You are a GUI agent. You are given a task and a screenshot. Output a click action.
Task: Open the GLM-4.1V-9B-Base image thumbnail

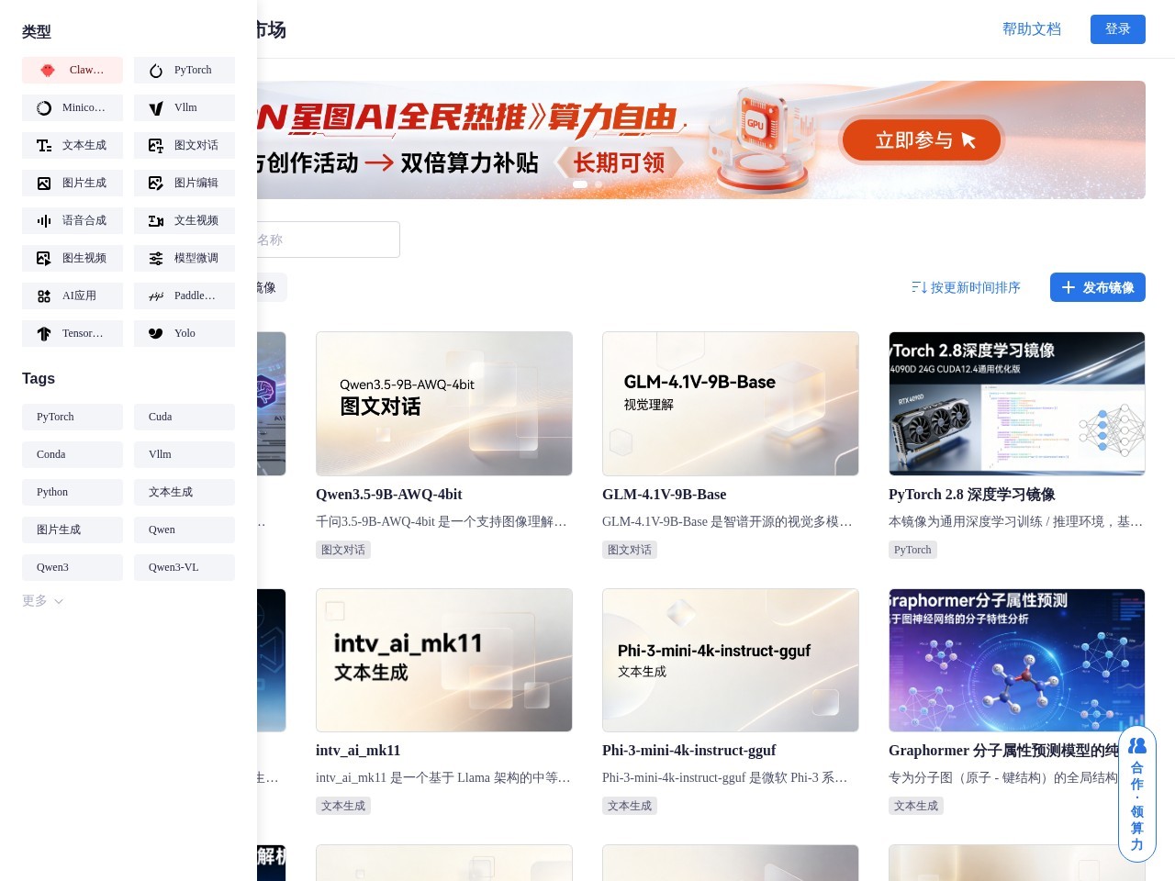click(x=730, y=404)
